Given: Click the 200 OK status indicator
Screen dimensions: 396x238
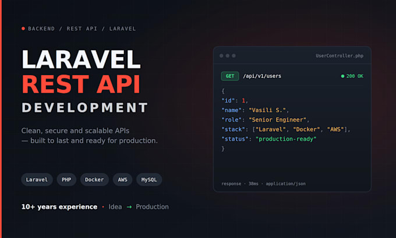Looking at the screenshot, I should 352,76.
